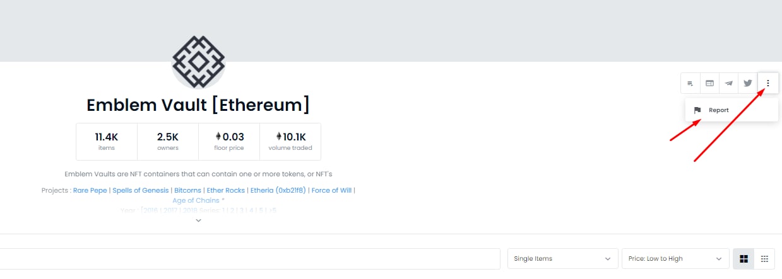Screen dimensions: 782x279
Task: Open the Force of Will link
Action: coord(331,190)
